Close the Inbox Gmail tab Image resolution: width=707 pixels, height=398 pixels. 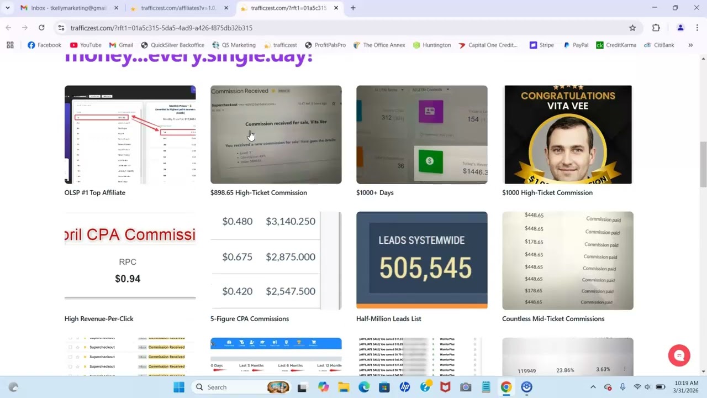[116, 8]
